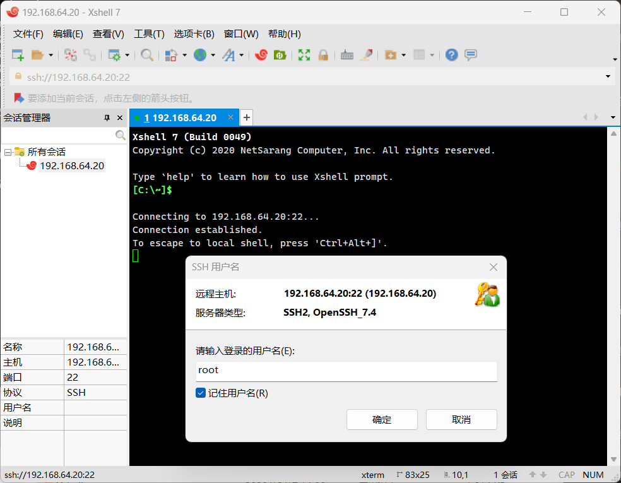Click the Reconnect chain-link icon
Viewport: 621px width, 483px height.
point(90,55)
